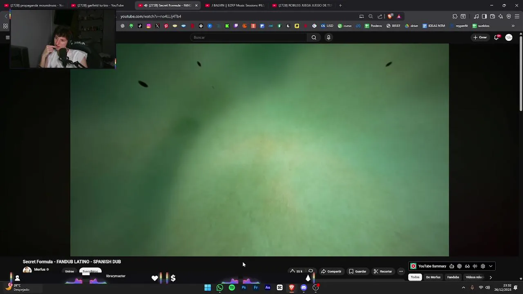Open the Brave Wallet icon
The width and height of the screenshot is (523, 294).
tap(492, 16)
